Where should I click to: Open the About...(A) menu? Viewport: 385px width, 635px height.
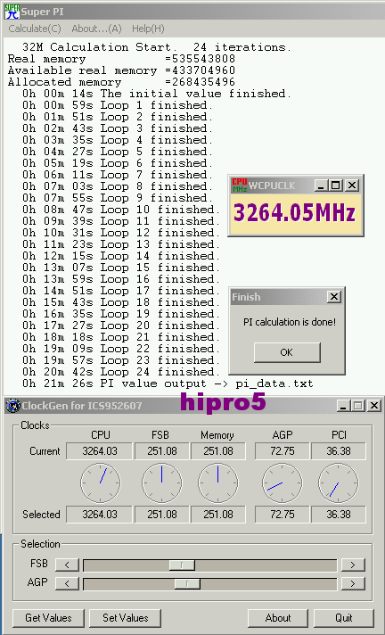(96, 29)
